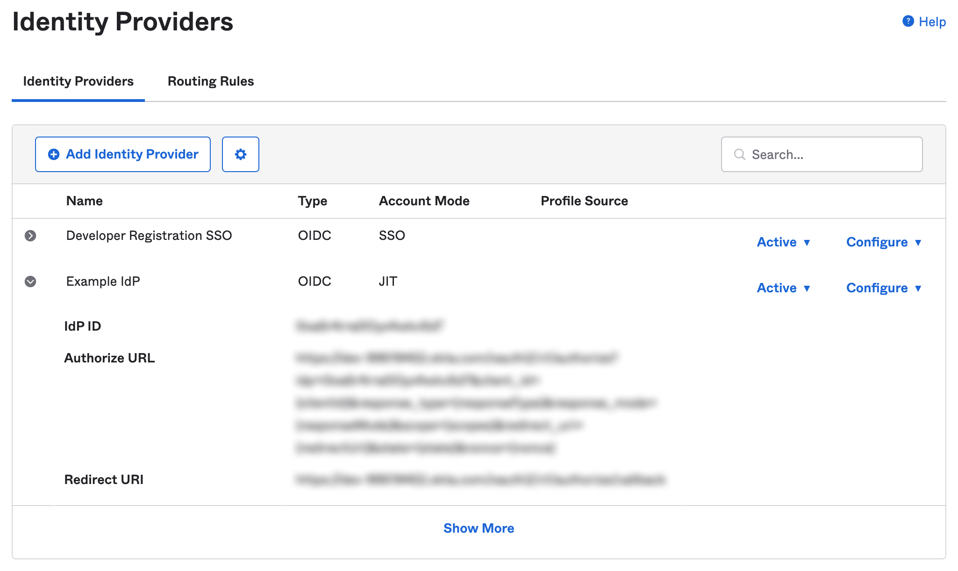Click the collapse arrow on Example IdP
The image size is (958, 571).
30,282
